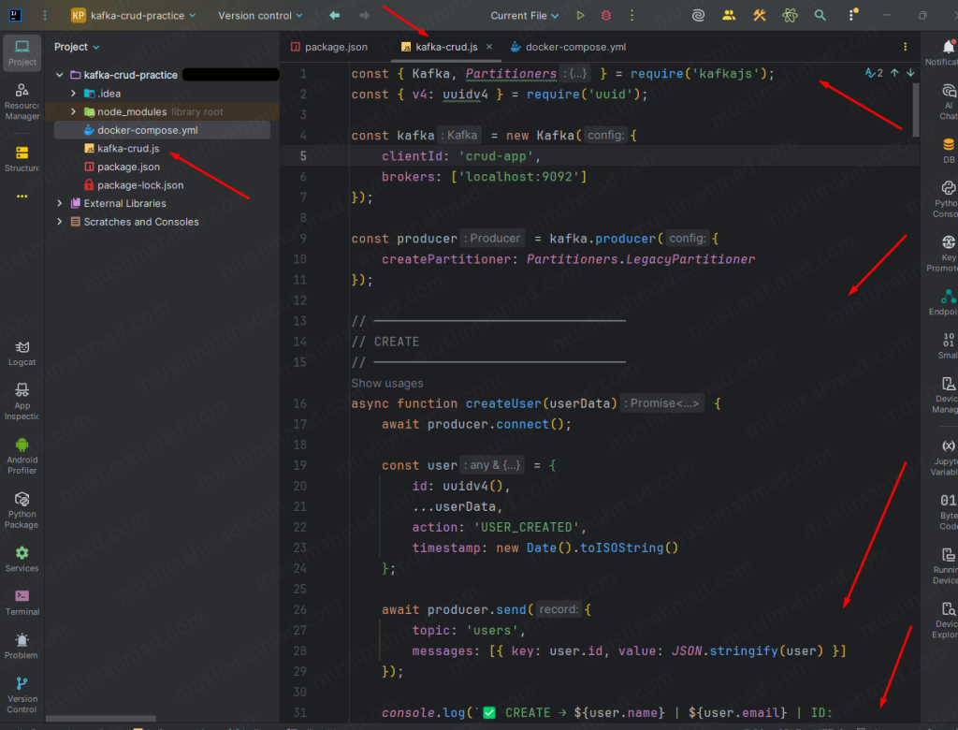Expand folded Partitioners import hint
The height and width of the screenshot is (730, 958).
point(575,73)
